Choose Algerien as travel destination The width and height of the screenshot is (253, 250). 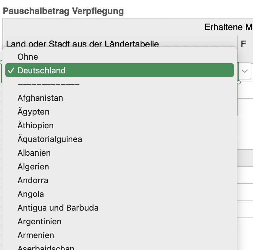click(x=33, y=166)
